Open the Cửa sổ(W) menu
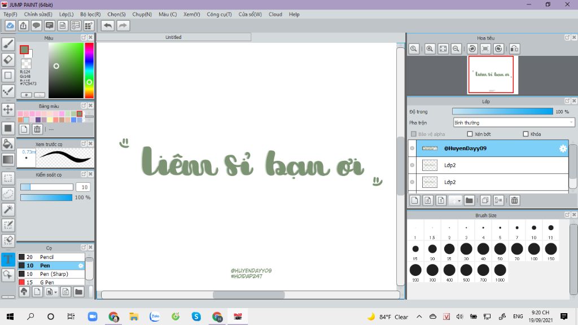The width and height of the screenshot is (578, 325). pyautogui.click(x=250, y=14)
